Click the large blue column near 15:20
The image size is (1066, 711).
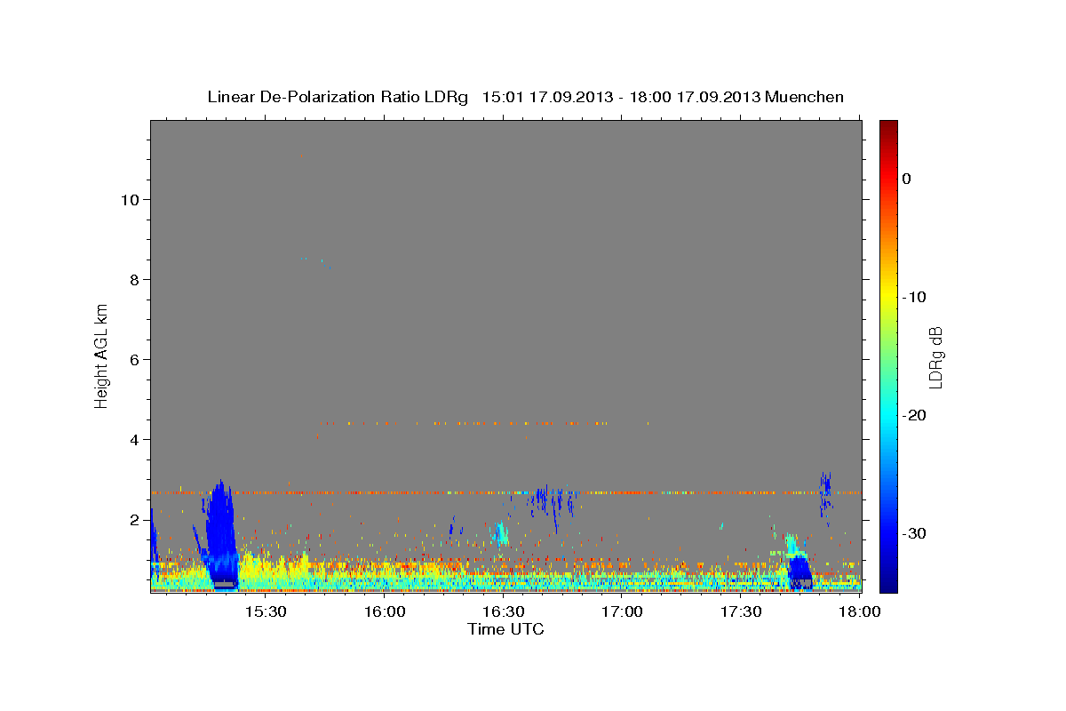coord(220,533)
